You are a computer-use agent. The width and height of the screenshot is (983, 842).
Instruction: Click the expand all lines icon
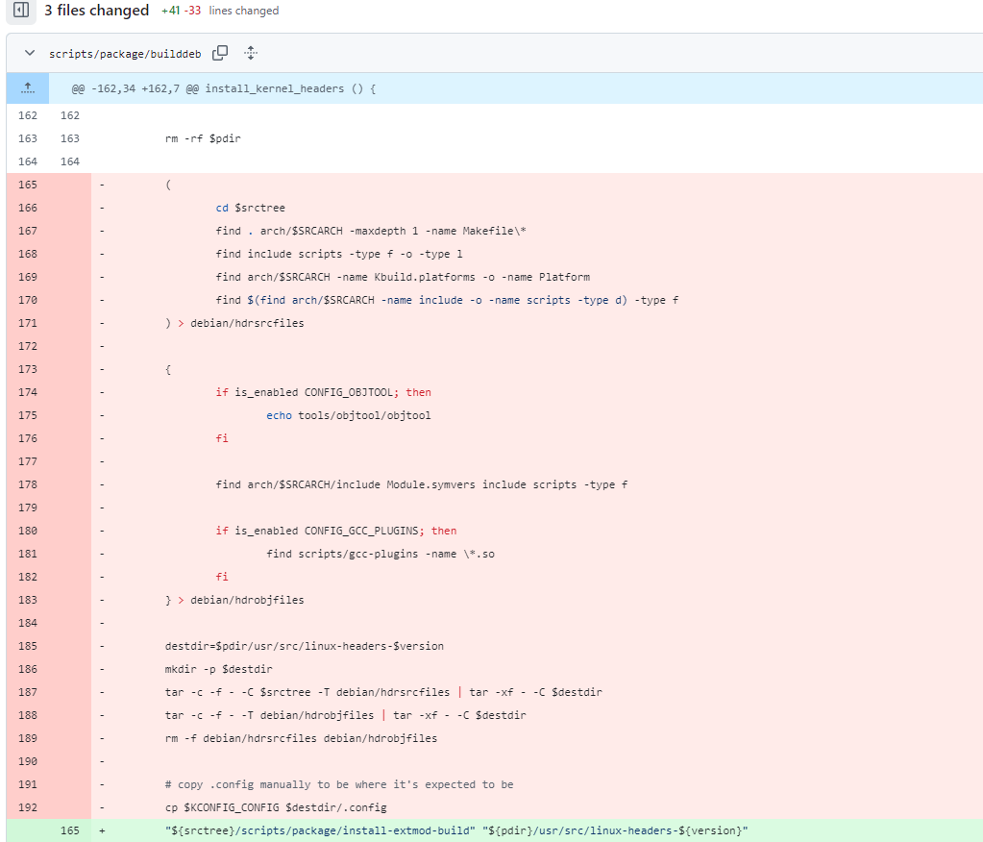pos(251,53)
